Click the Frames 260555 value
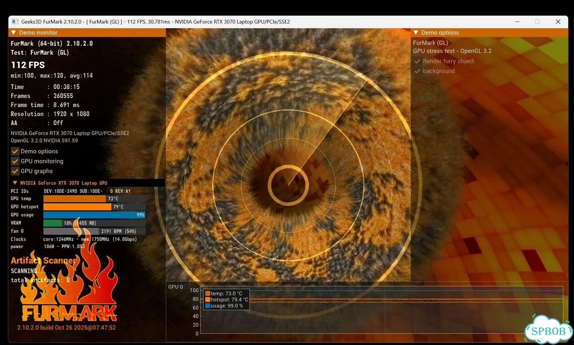Viewport: 574px width, 345px height. pos(63,96)
